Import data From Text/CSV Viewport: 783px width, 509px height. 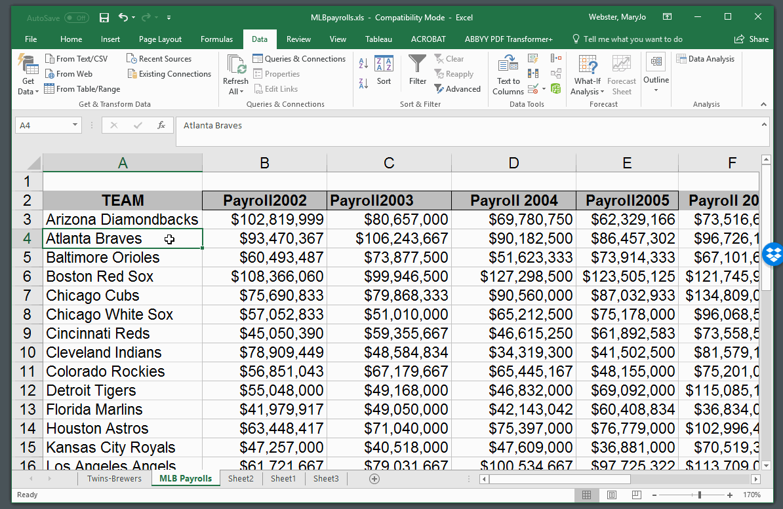tap(77, 59)
